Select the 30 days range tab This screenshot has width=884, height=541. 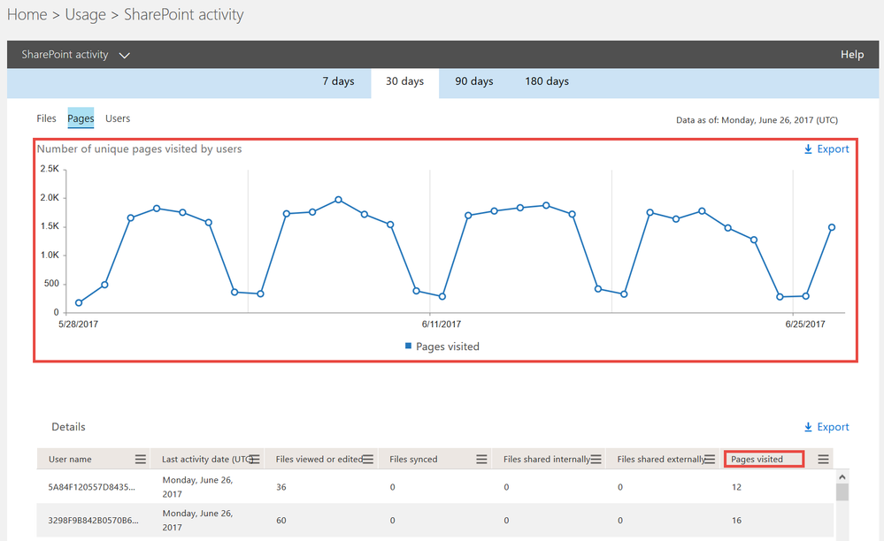404,81
